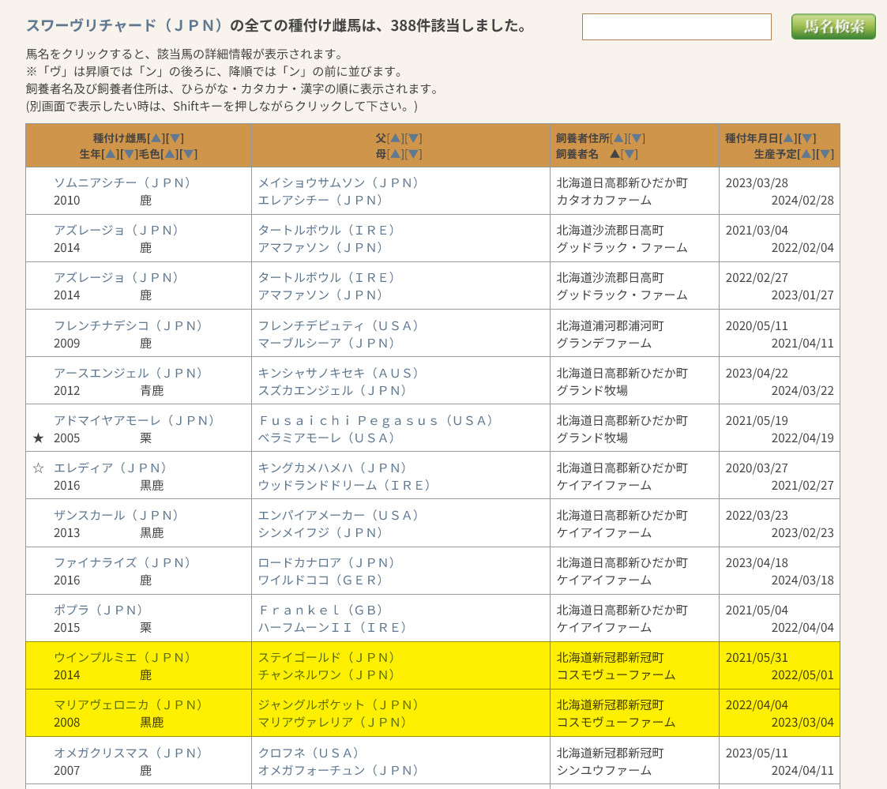Sort 父 column ascending with ▲

[x=395, y=138]
